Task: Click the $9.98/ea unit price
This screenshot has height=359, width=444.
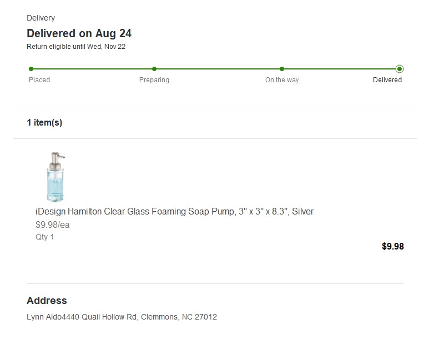Action: pos(53,225)
